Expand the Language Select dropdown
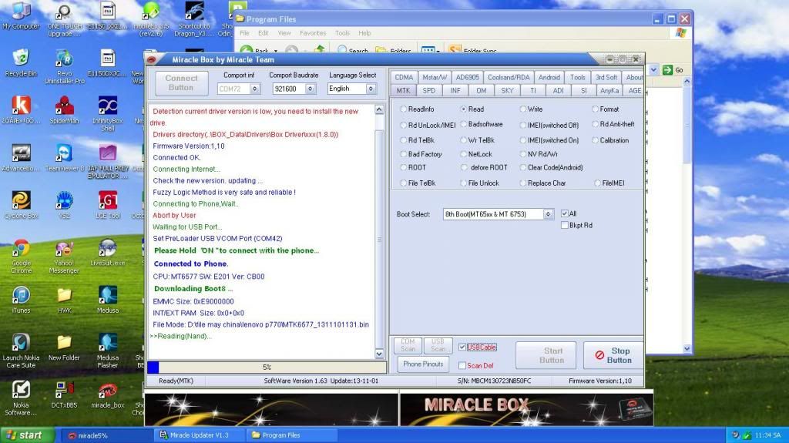This screenshot has height=443, width=789. click(x=371, y=89)
